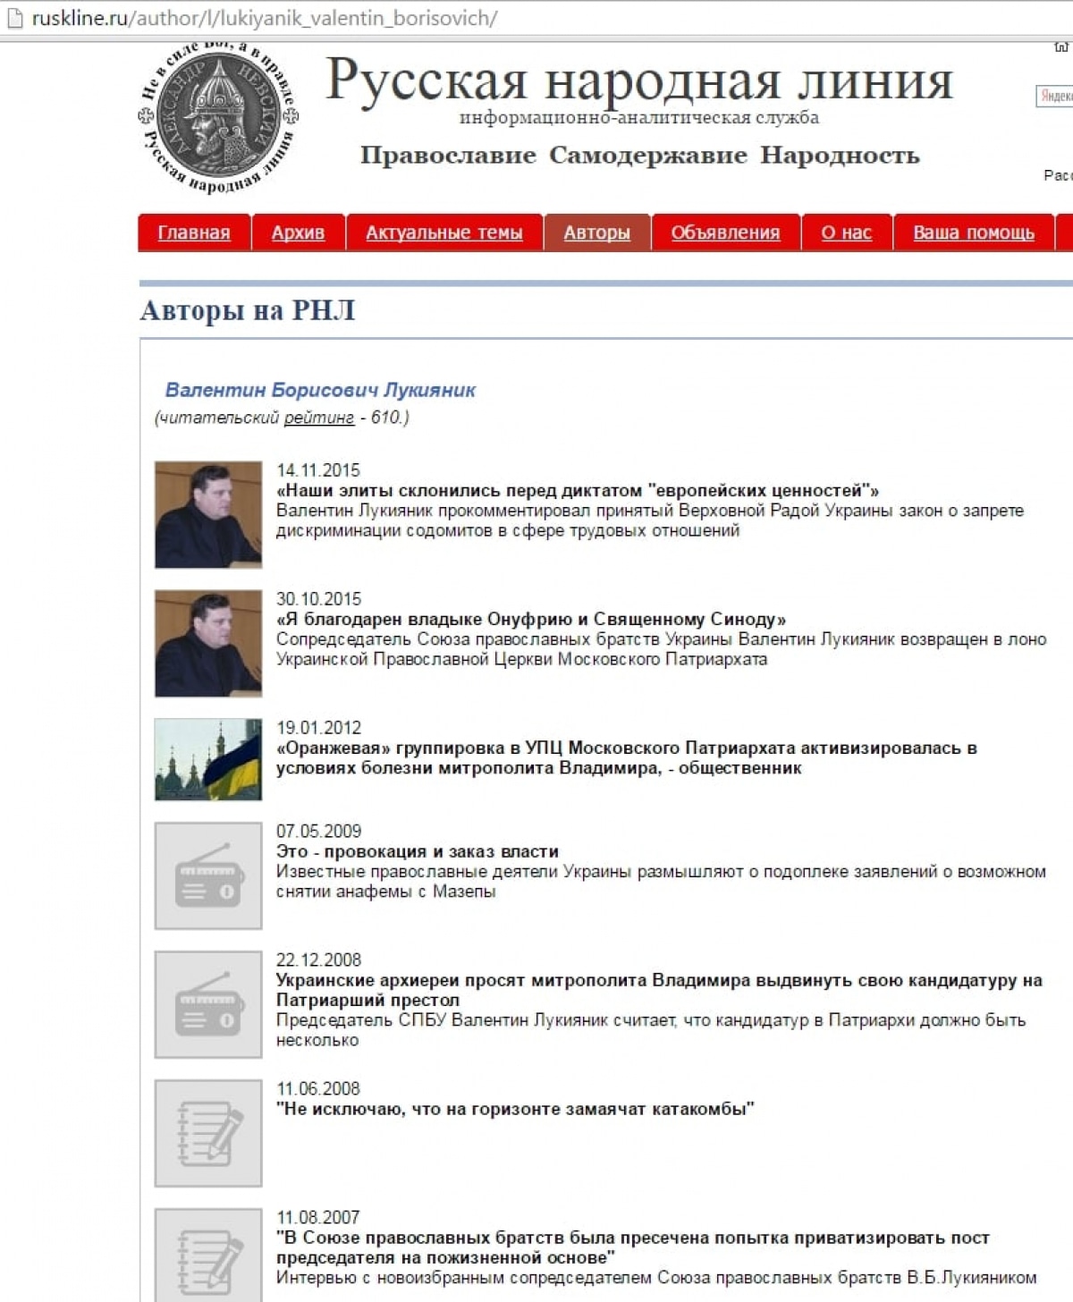Screen dimensions: 1073x1302
Task: Open the О нас menu tab
Action: coord(846,232)
